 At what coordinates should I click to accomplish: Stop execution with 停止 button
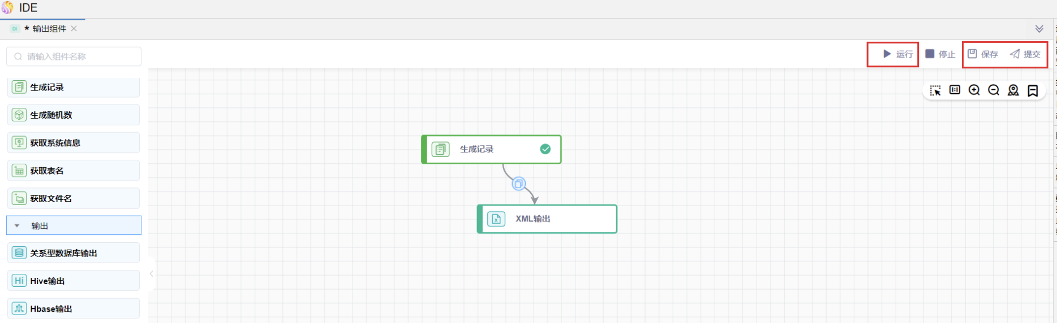pyautogui.click(x=940, y=54)
